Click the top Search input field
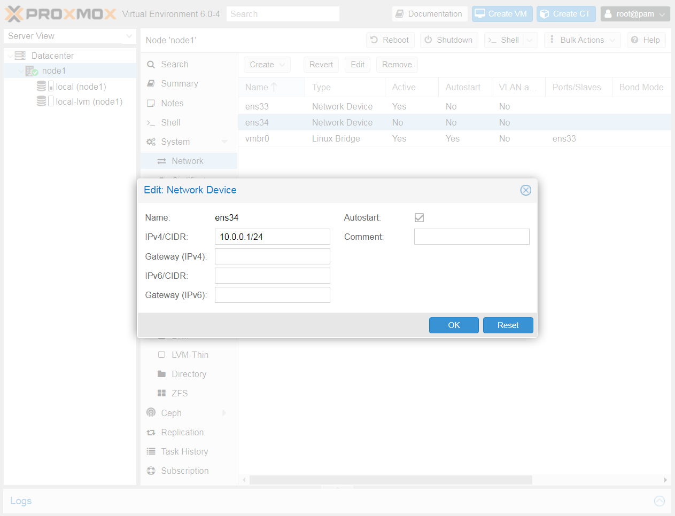This screenshot has width=675, height=516. pyautogui.click(x=283, y=14)
